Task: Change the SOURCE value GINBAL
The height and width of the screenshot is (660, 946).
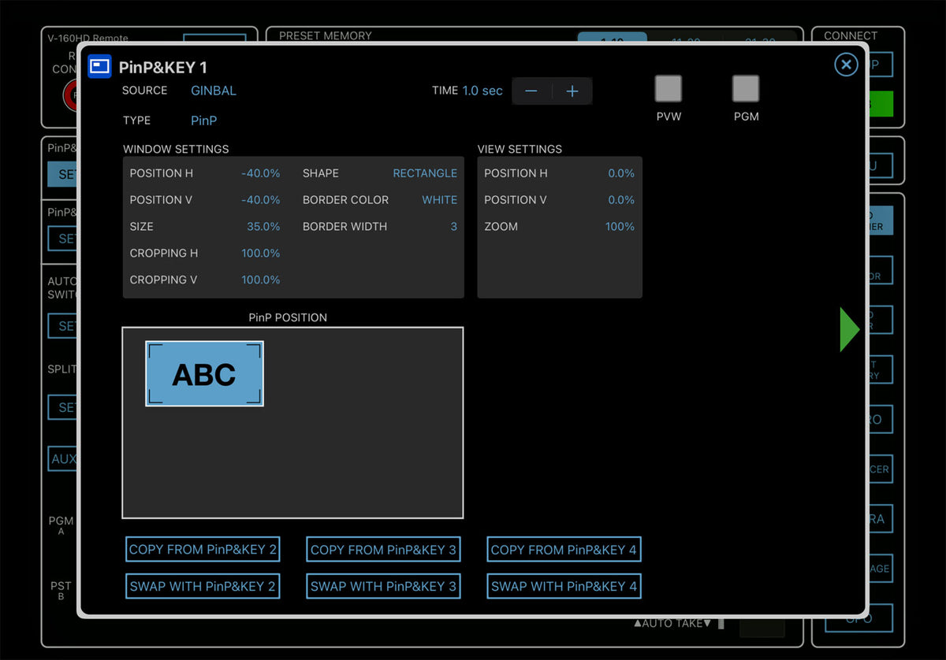Action: coord(213,91)
